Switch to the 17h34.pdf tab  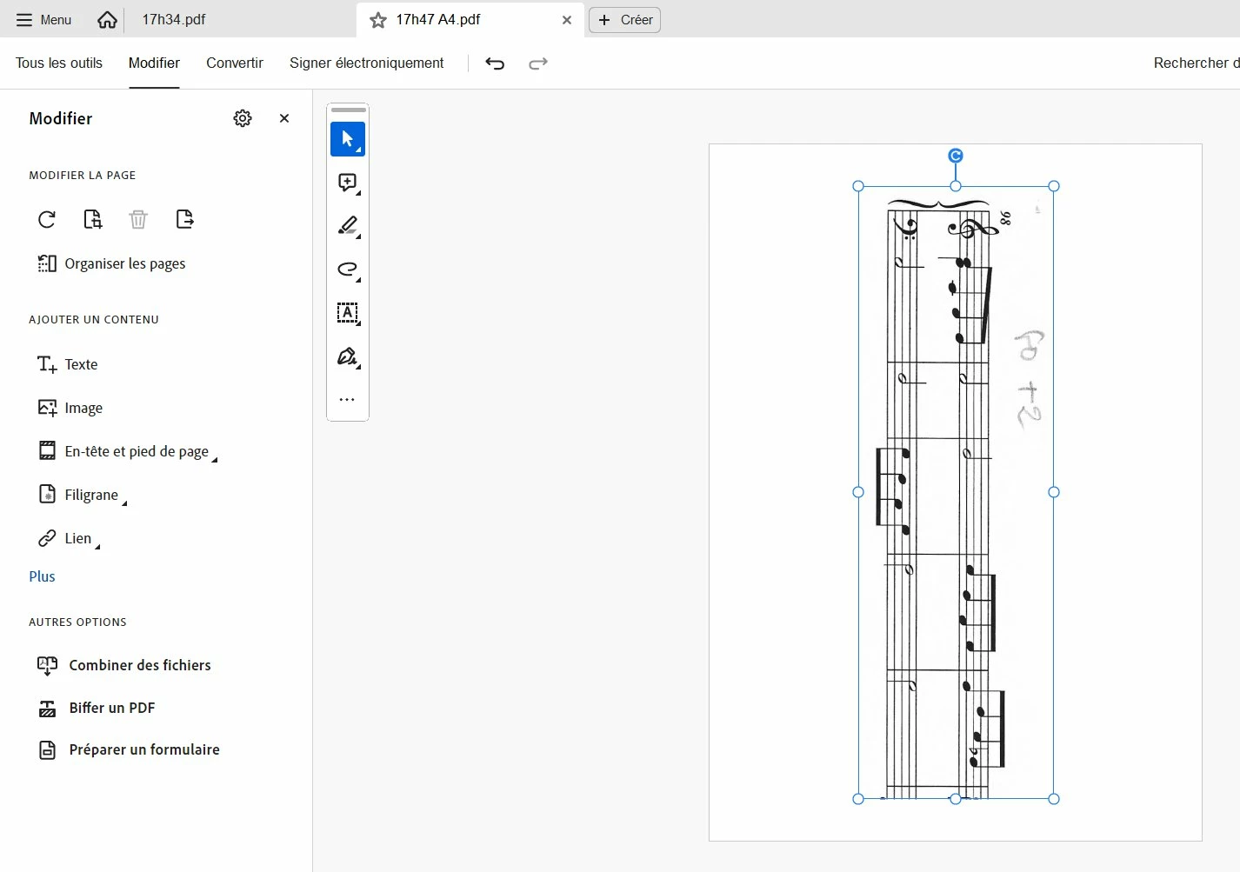pos(174,19)
